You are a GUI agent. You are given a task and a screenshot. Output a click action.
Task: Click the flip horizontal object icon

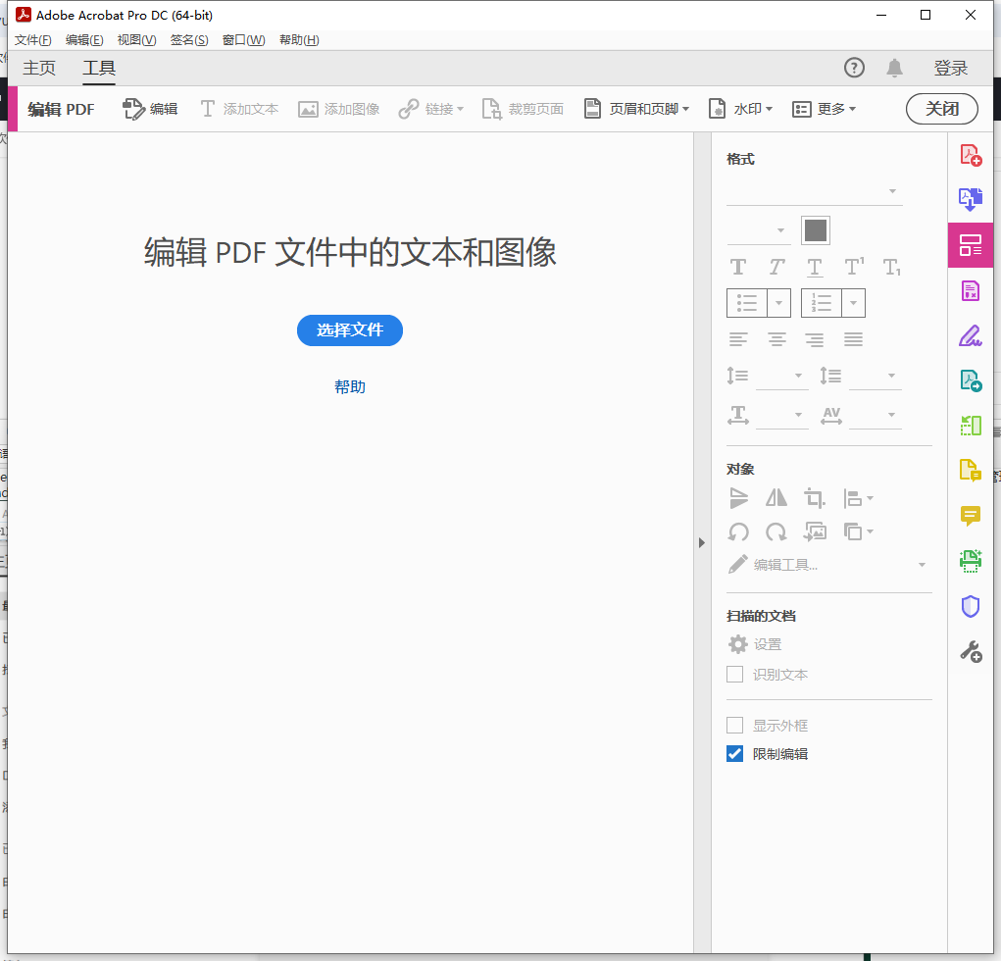coord(776,498)
